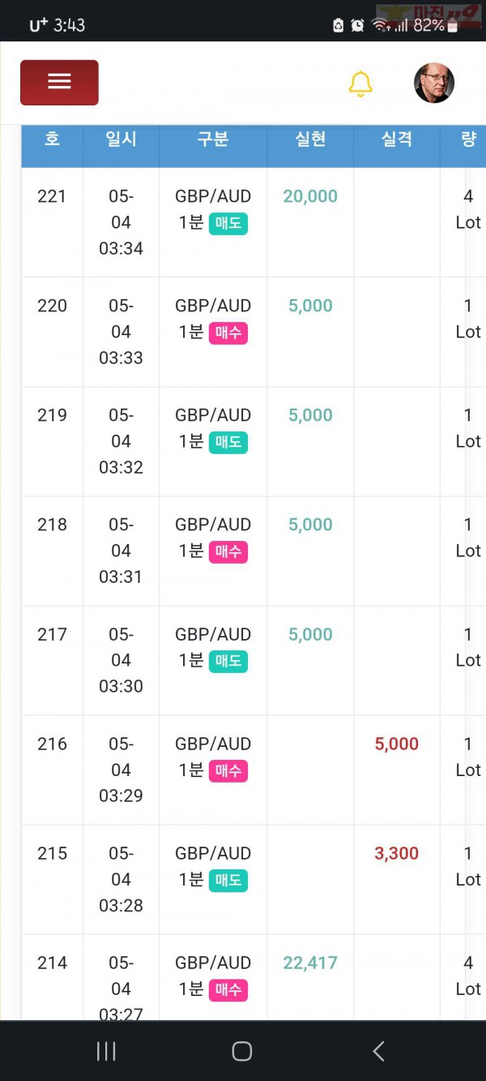Click the 매도 badge in row 221
This screenshot has width=486, height=1081.
228,223
